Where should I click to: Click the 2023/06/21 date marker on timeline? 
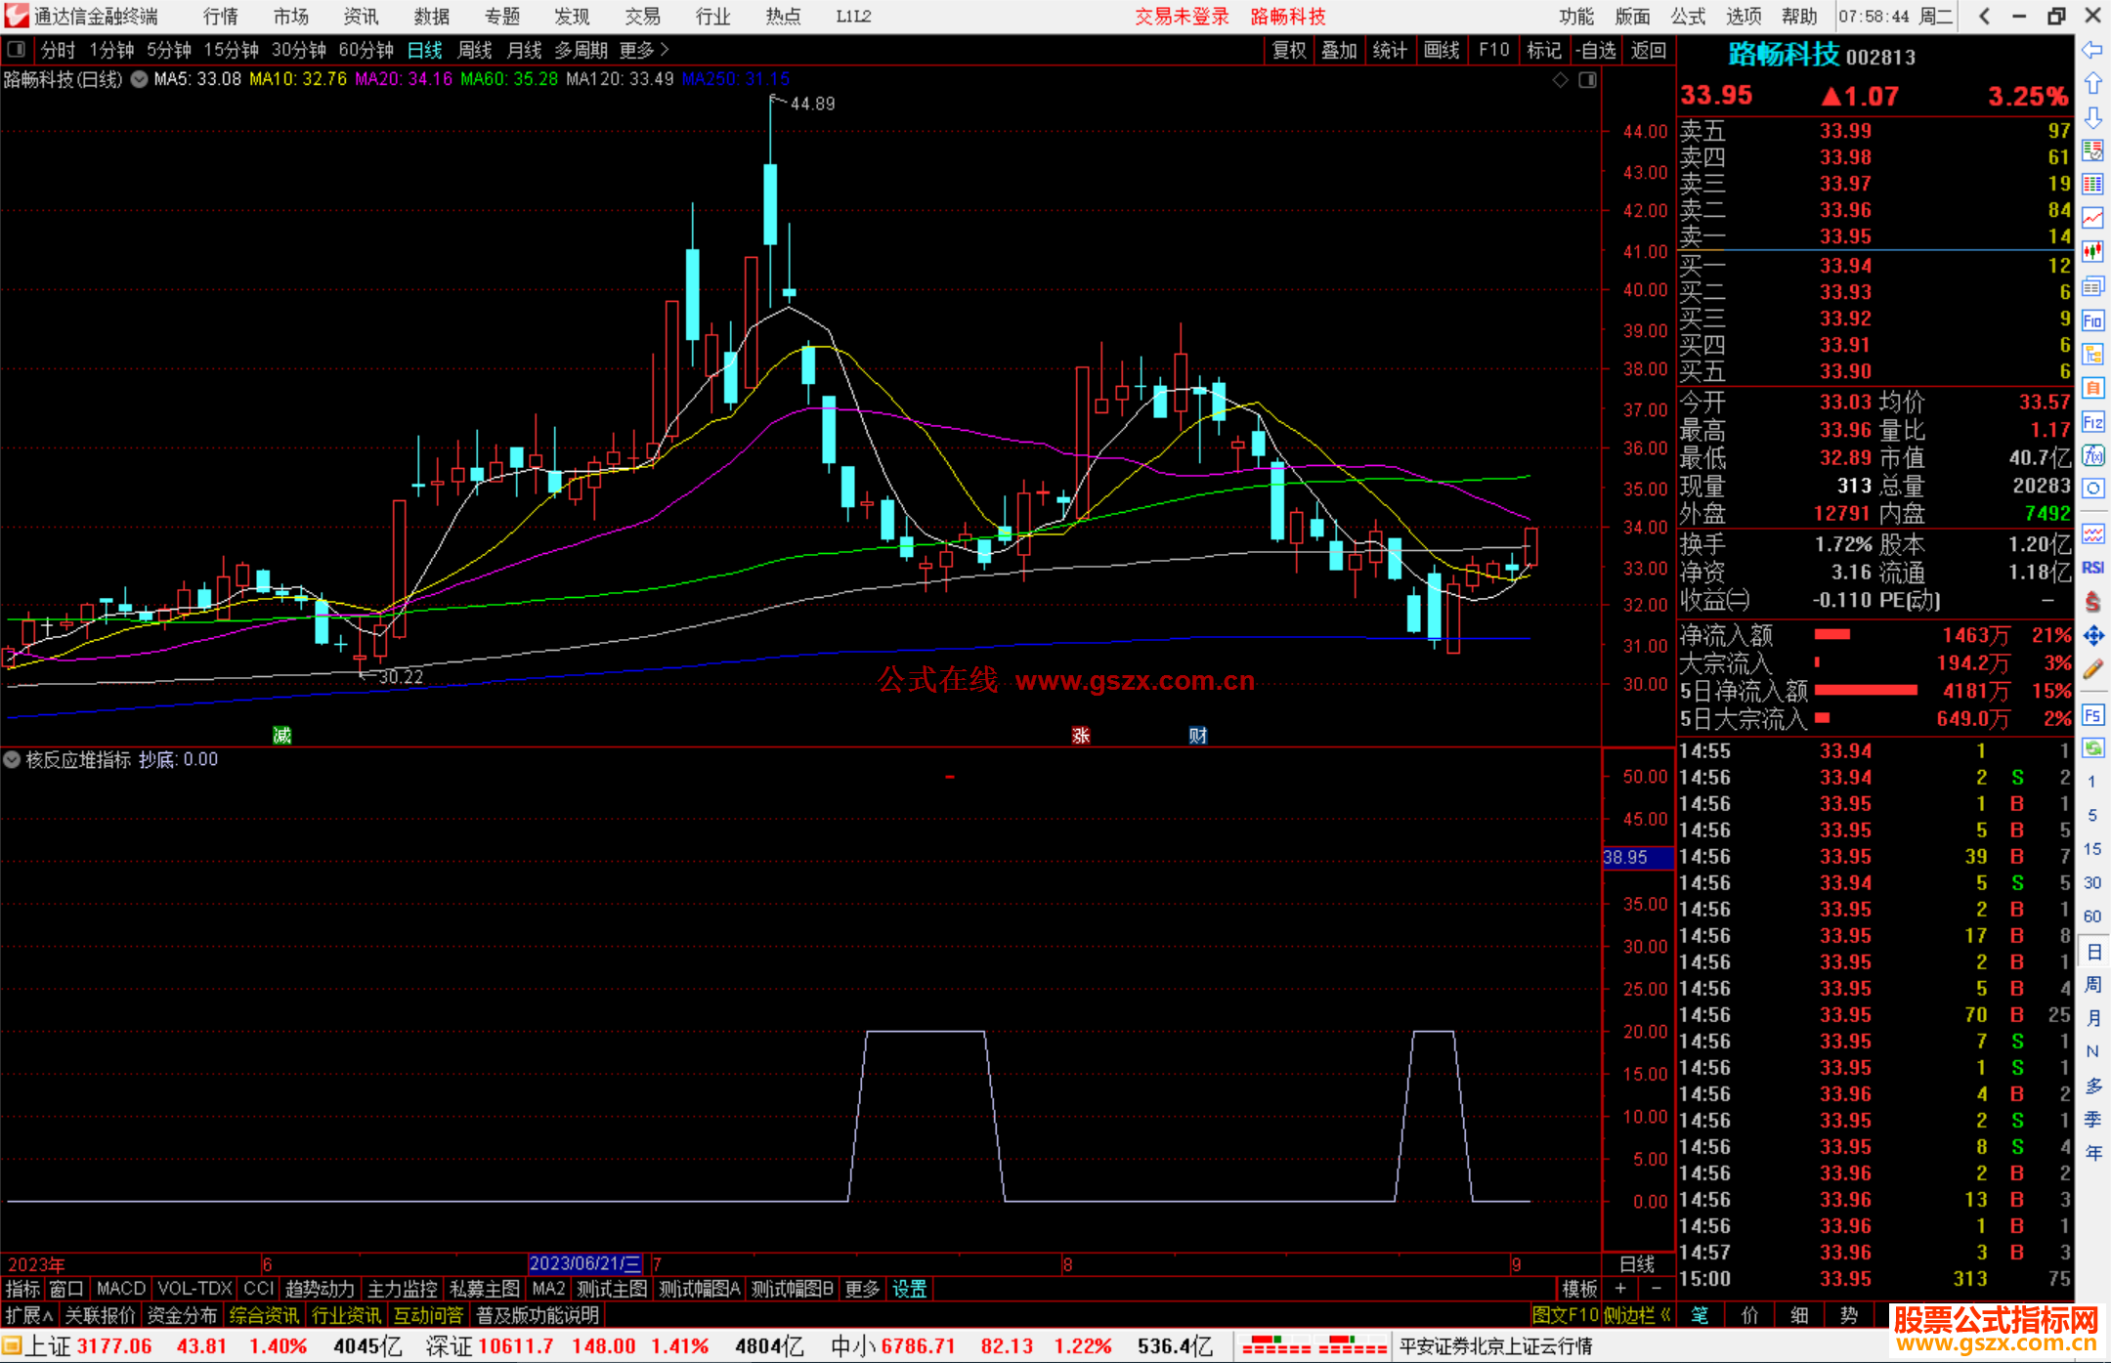click(x=584, y=1263)
